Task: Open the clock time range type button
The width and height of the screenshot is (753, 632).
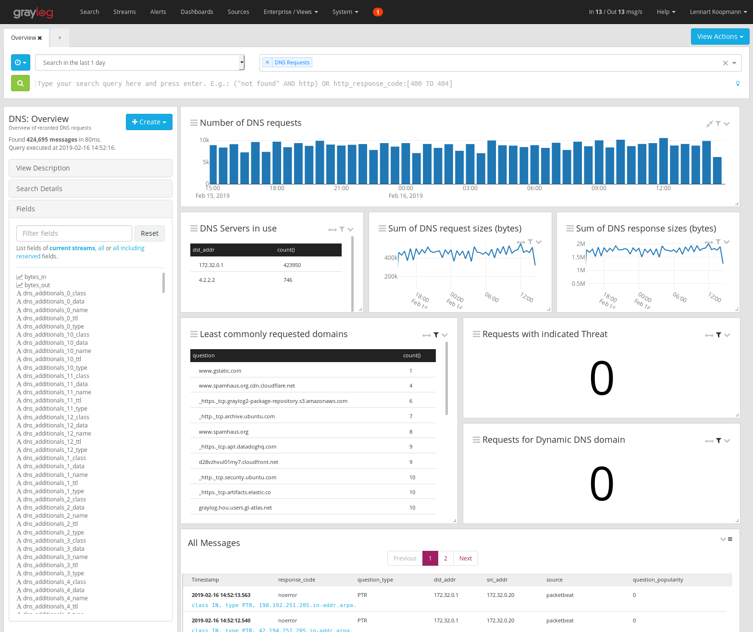Action: (21, 62)
